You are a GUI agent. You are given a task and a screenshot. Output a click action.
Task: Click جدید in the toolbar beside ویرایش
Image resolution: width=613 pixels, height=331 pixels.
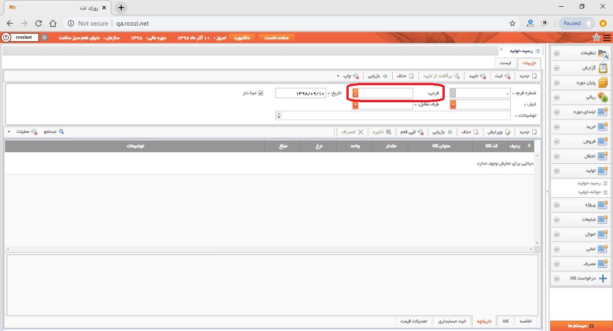pyautogui.click(x=528, y=132)
